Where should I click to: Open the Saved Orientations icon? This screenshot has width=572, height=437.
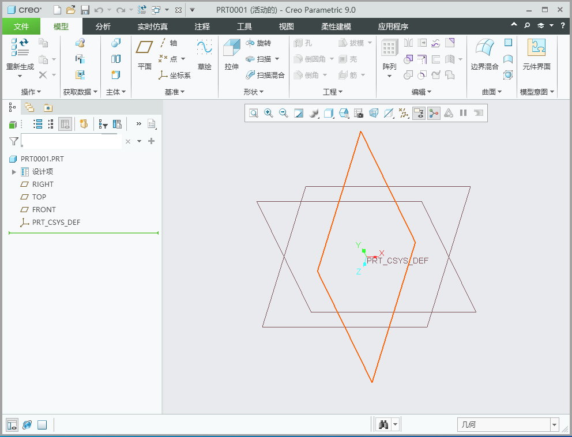click(x=344, y=113)
